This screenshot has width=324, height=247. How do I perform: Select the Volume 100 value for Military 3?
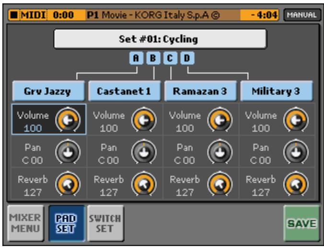(x=261, y=129)
